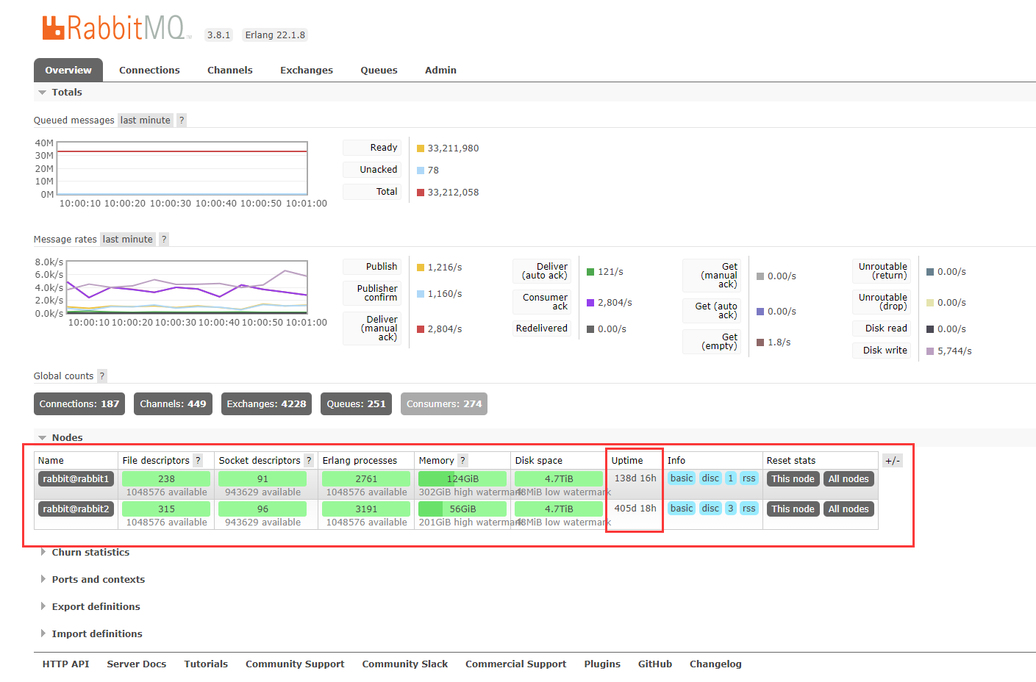Open node rabbit@rabbit2 details

pos(76,509)
